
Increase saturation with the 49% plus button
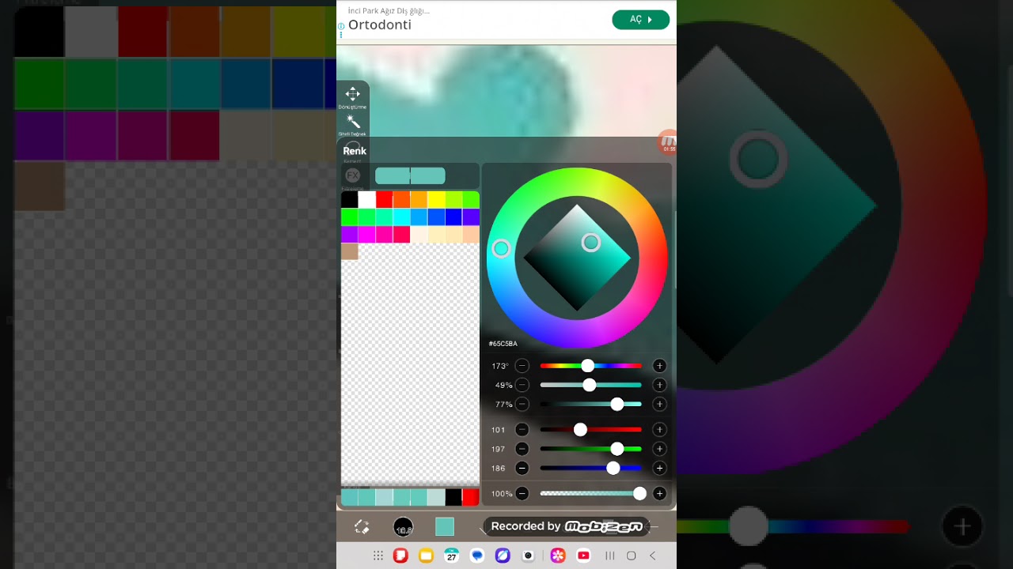(659, 385)
